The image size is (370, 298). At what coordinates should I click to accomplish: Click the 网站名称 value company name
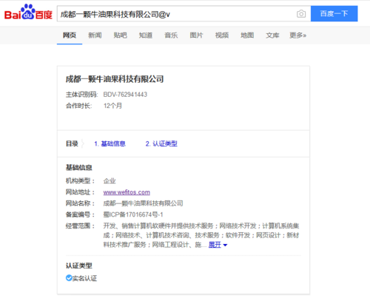click(x=143, y=203)
